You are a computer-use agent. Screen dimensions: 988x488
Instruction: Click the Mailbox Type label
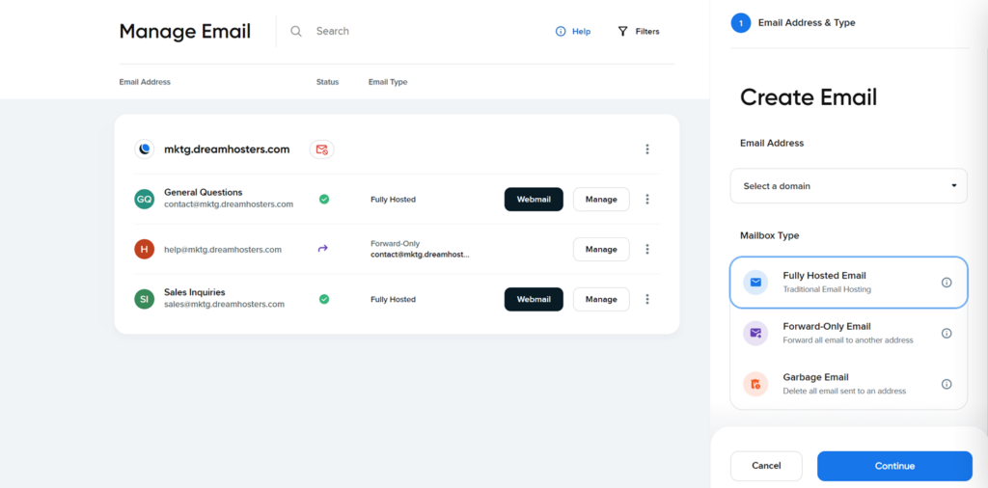769,235
